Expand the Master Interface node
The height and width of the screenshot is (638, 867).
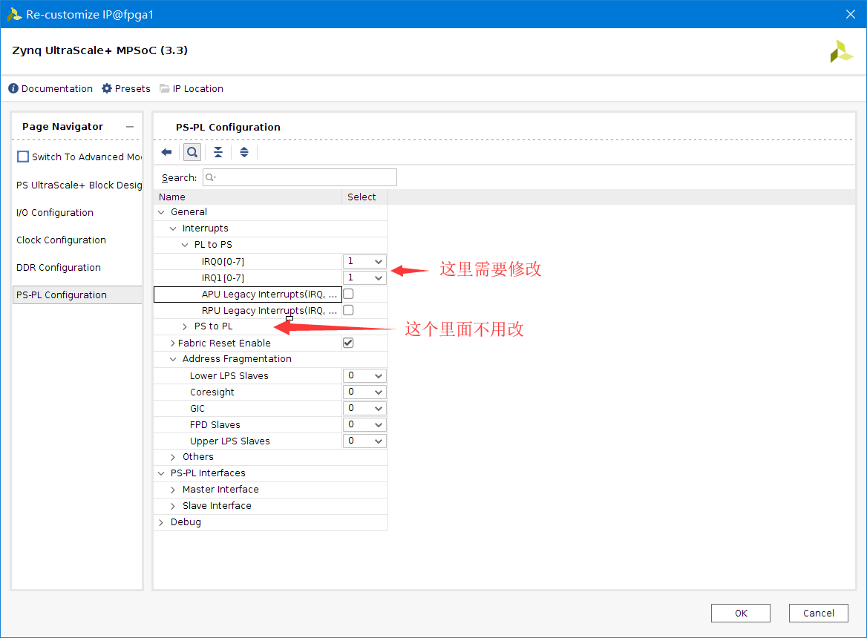click(173, 490)
